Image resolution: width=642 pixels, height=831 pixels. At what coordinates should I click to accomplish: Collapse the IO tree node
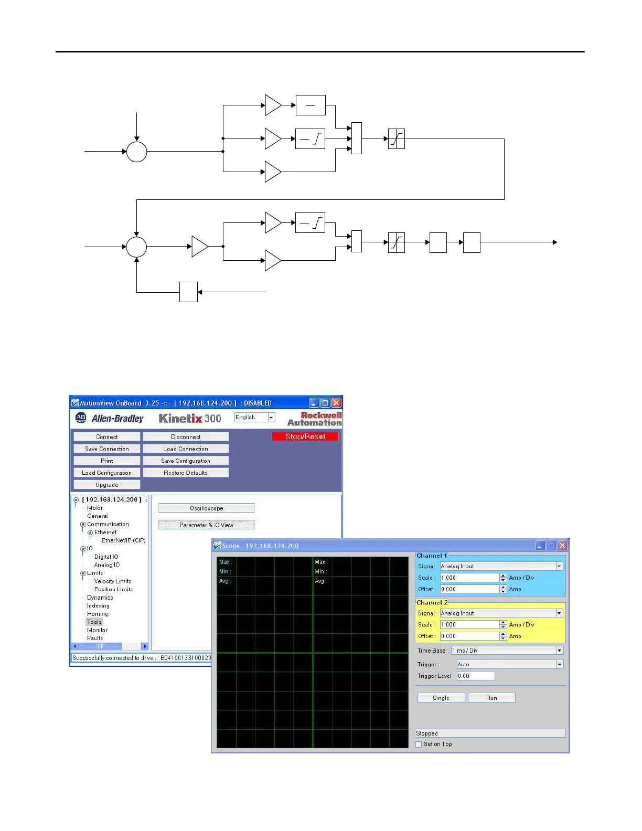point(83,549)
